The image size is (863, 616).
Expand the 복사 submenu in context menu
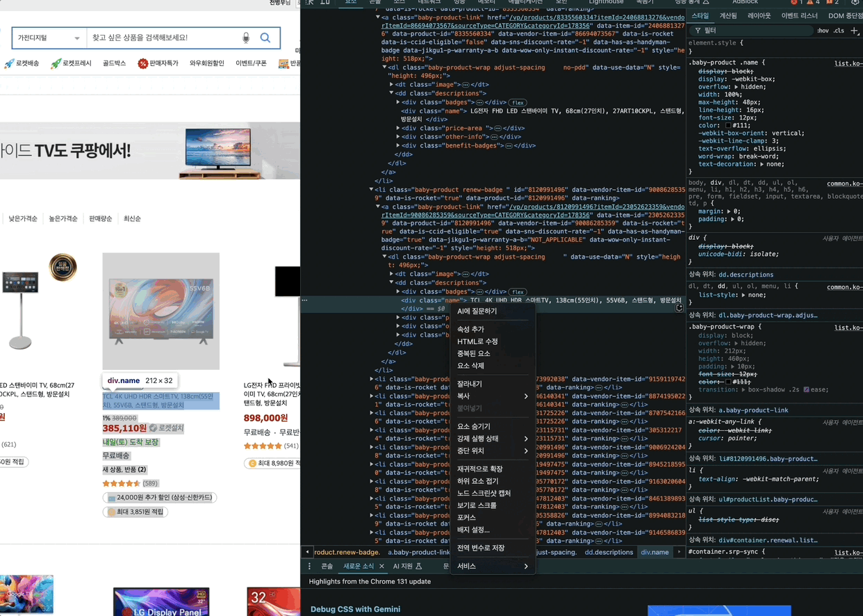493,396
